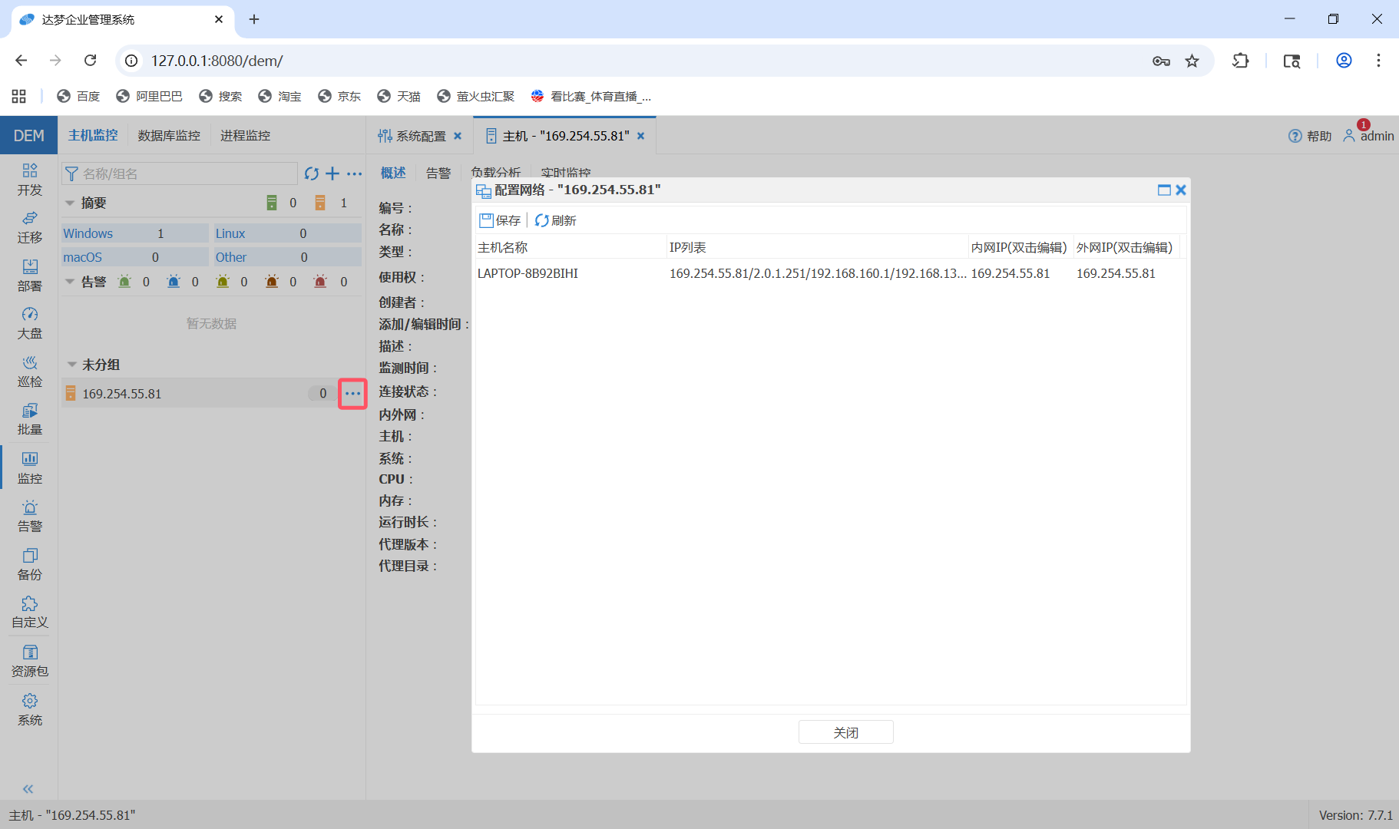The width and height of the screenshot is (1399, 829).
Task: Open the 系统 settings section
Action: pos(29,709)
